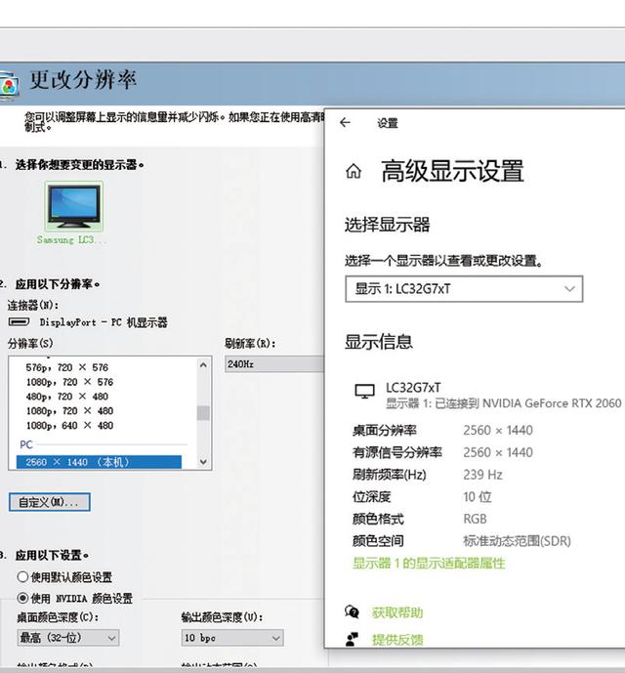Click the 自定义(M)... button
This screenshot has width=625, height=673.
(x=50, y=502)
